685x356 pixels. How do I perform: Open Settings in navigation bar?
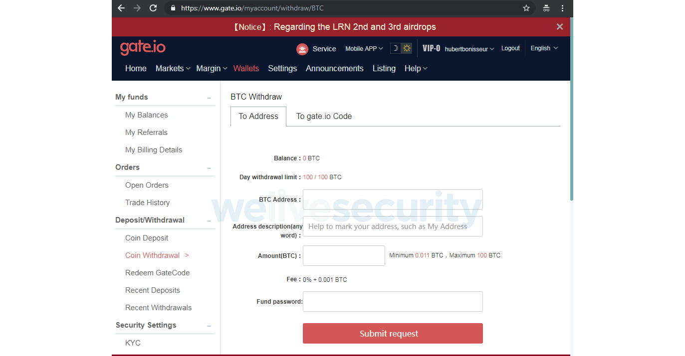pyautogui.click(x=282, y=68)
